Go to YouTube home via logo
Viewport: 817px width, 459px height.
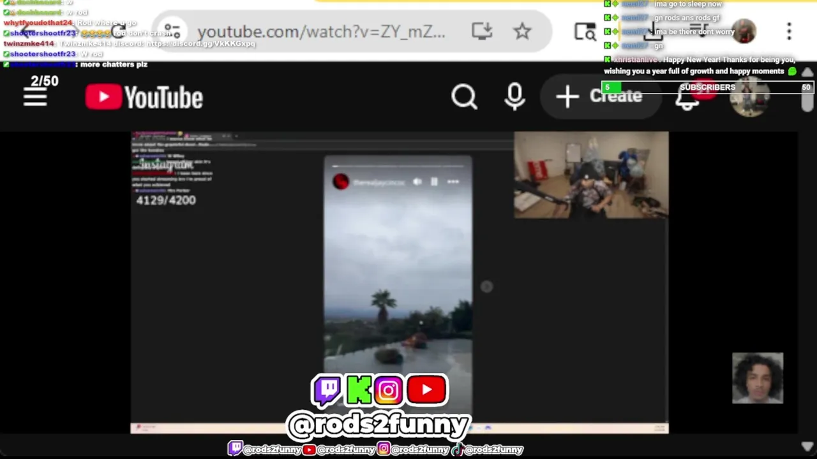tap(144, 98)
